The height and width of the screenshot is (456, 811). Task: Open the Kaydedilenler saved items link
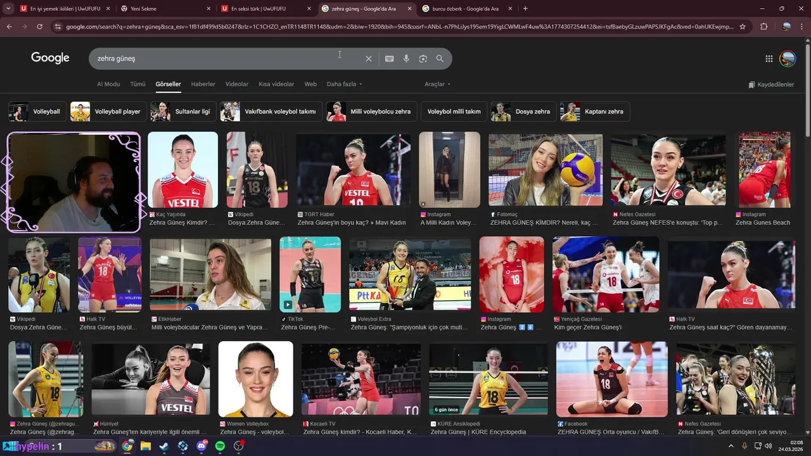coord(770,84)
